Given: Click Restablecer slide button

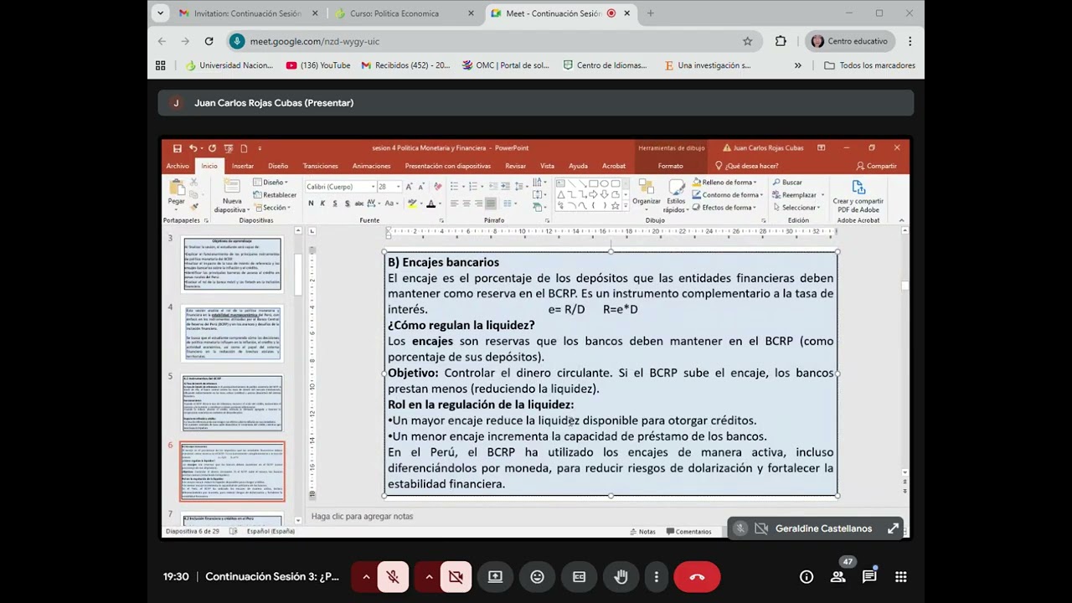Looking at the screenshot, I should pos(276,195).
